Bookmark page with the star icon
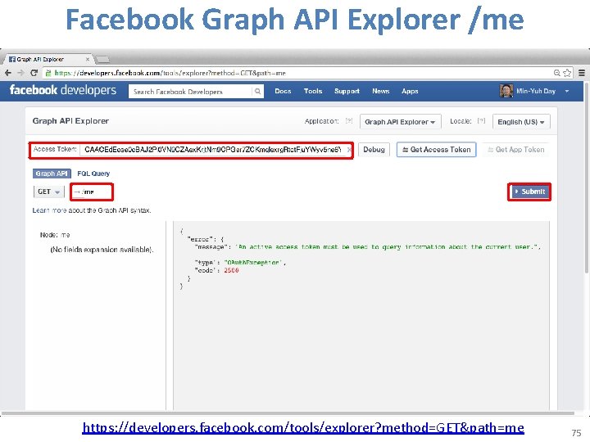 point(567,73)
